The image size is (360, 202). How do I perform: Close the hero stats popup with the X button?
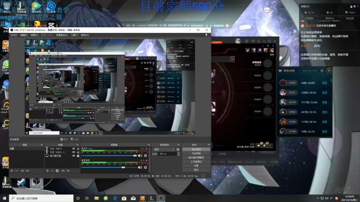[x=329, y=70]
